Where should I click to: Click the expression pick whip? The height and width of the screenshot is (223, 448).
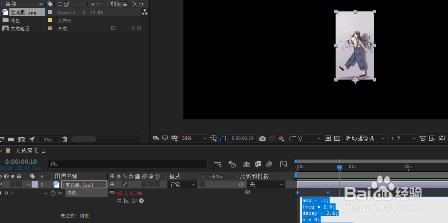tap(134, 200)
